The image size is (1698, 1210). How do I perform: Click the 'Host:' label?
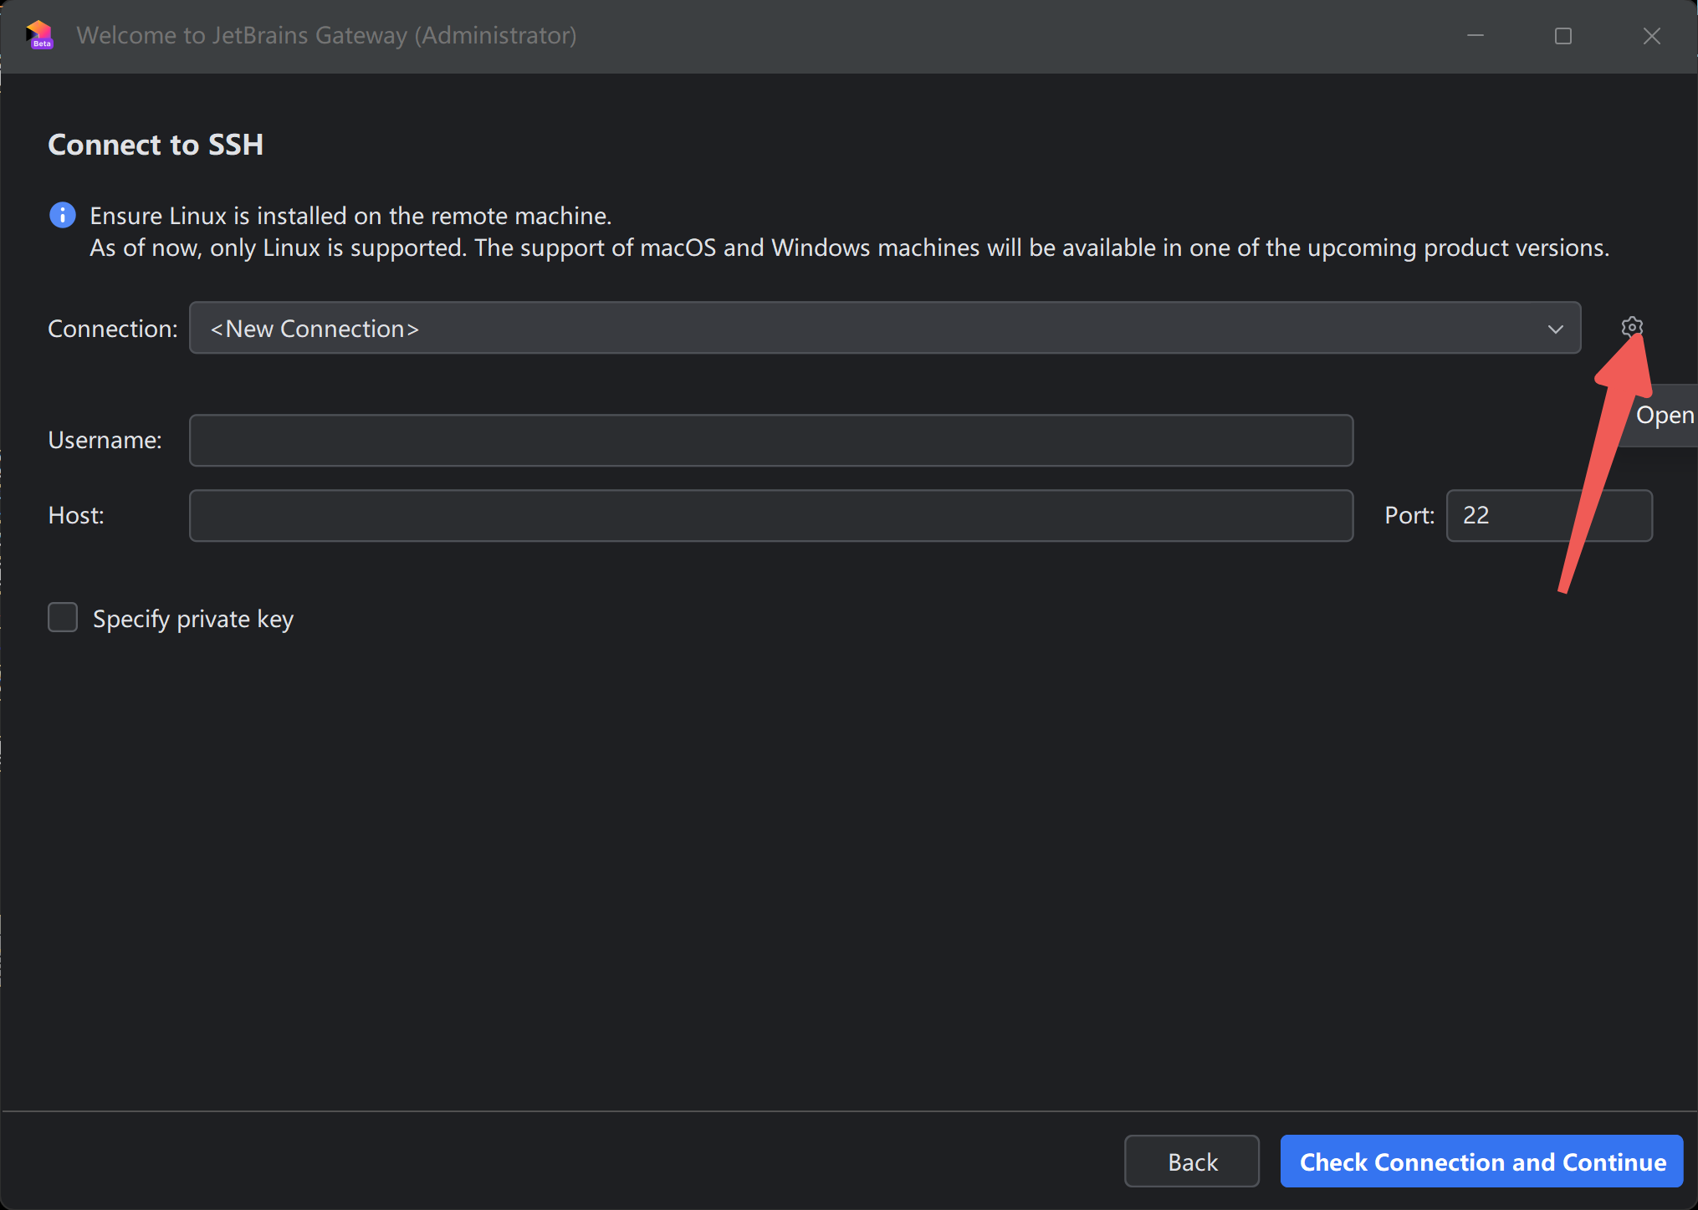(x=76, y=515)
